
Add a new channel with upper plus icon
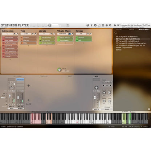point(29,86)
